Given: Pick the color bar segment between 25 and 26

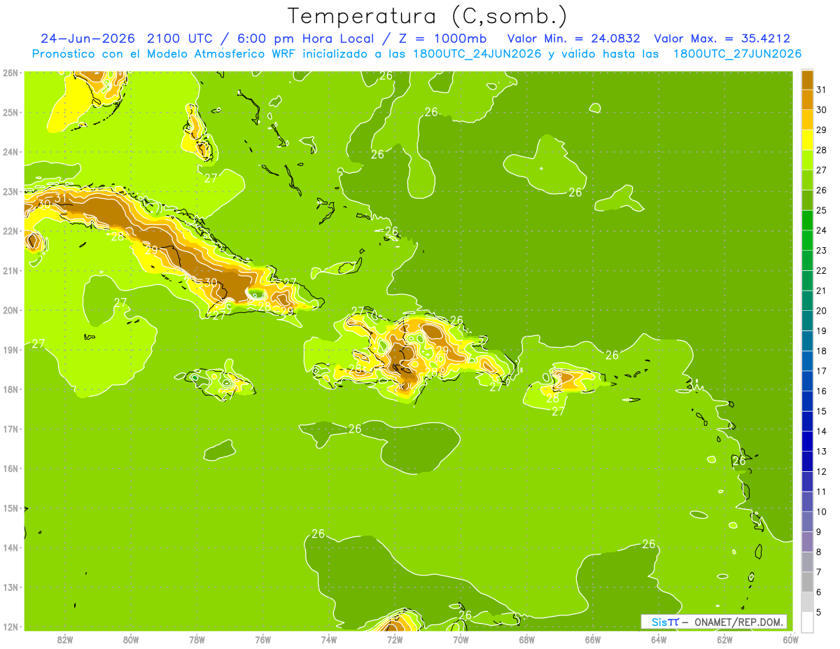Looking at the screenshot, I should click(x=807, y=200).
